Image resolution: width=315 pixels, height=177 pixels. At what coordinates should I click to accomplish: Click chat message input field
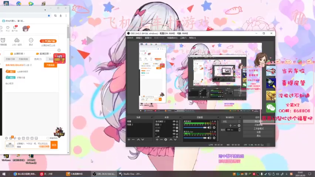coord(33,145)
